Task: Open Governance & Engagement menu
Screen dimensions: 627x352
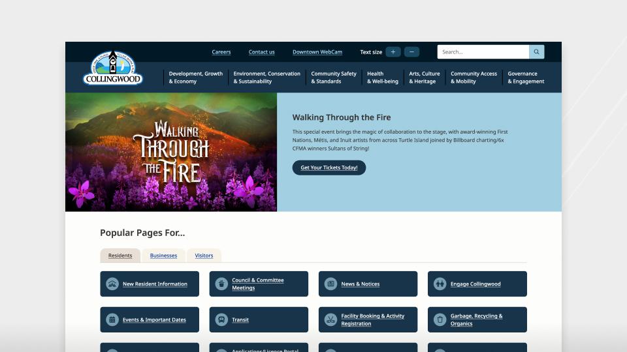Action: pos(526,78)
